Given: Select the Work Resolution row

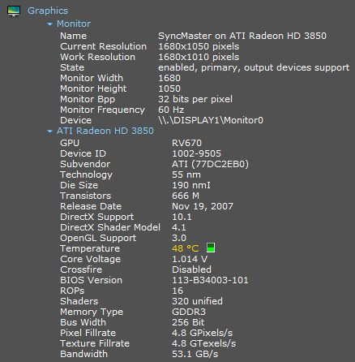Looking at the screenshot, I should click(150, 57).
